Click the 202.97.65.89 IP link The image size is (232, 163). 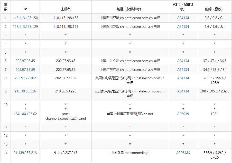pos(25,70)
